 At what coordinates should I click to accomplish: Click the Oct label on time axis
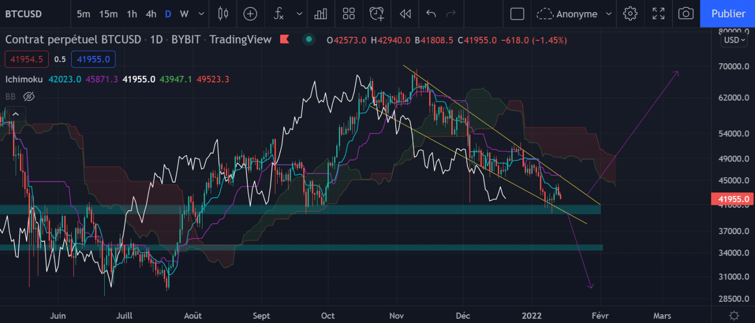(x=327, y=316)
